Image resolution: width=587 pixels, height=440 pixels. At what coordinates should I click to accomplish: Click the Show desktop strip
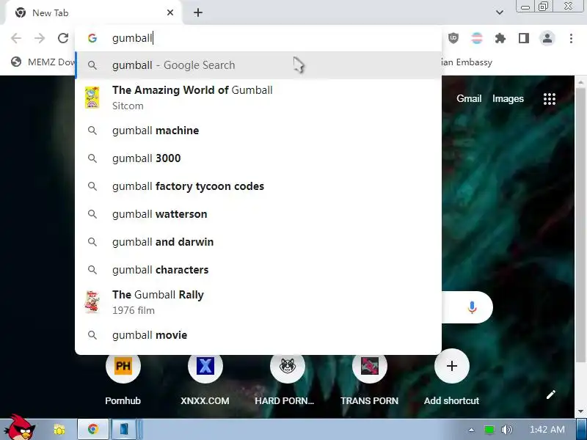pos(582,430)
